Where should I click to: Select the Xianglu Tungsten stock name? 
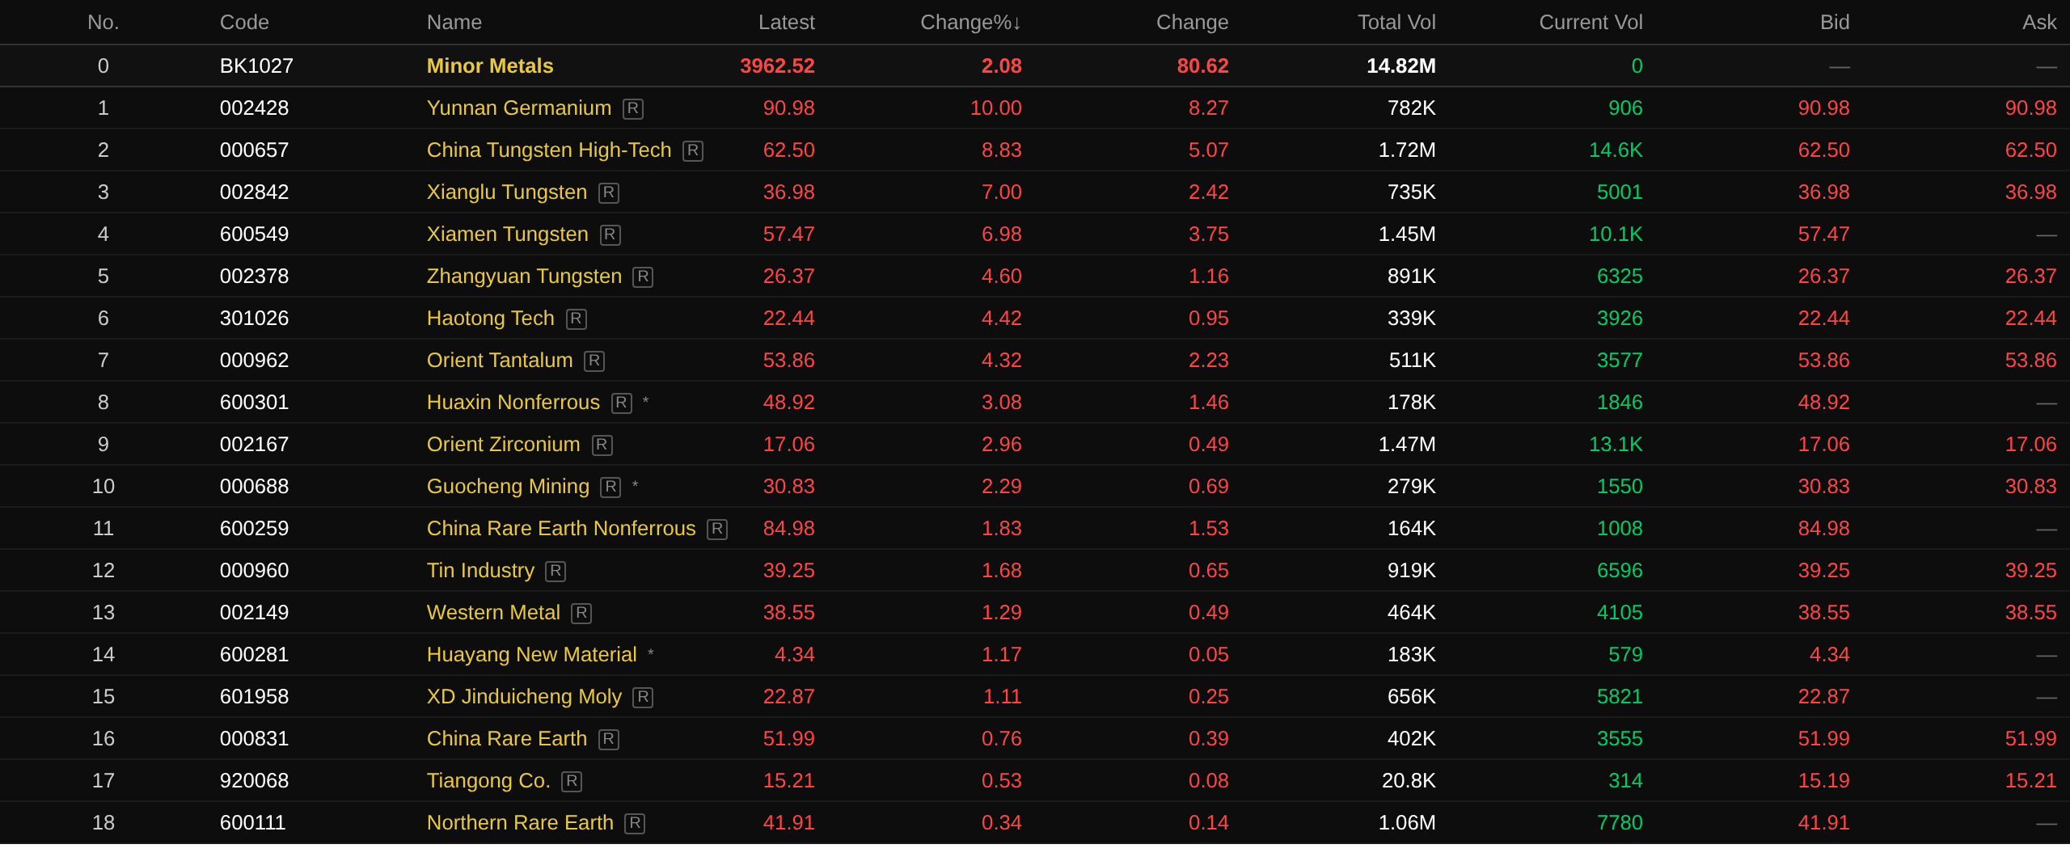click(507, 192)
